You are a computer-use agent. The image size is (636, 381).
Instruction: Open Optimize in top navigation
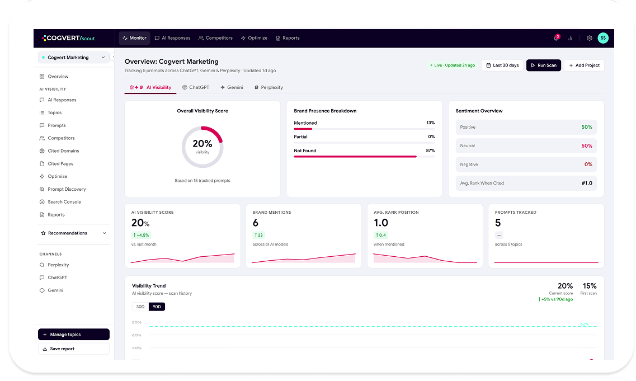(255, 38)
